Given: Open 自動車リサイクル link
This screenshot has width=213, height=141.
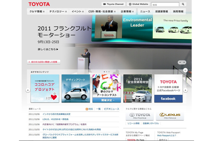Looking at the screenshot, I should (151, 123).
